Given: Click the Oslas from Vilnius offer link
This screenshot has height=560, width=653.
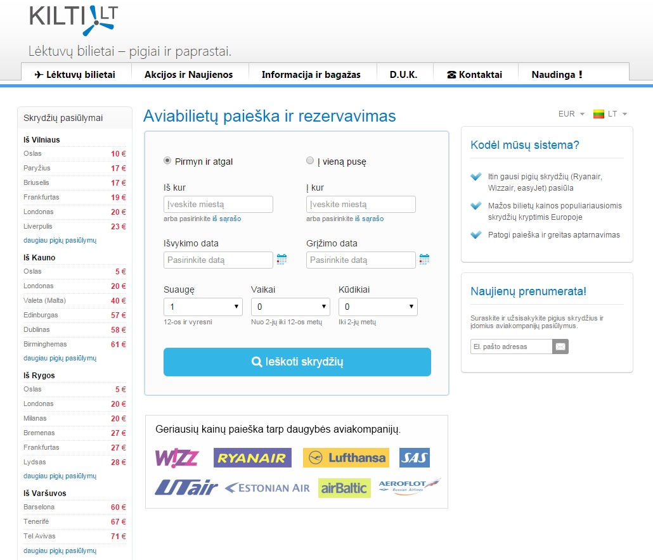Looking at the screenshot, I should click(x=33, y=153).
